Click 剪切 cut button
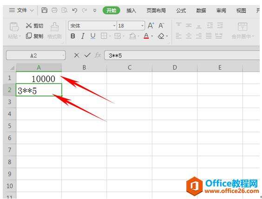Screen dimensions: 262x199 [34, 26]
